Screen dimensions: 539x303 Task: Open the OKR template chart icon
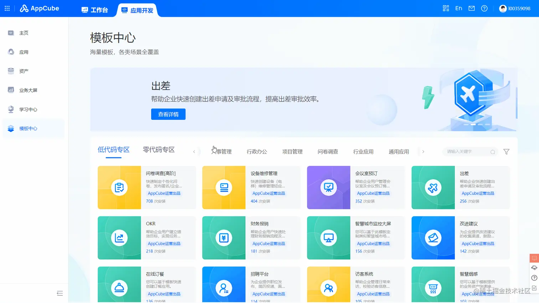coord(119,238)
